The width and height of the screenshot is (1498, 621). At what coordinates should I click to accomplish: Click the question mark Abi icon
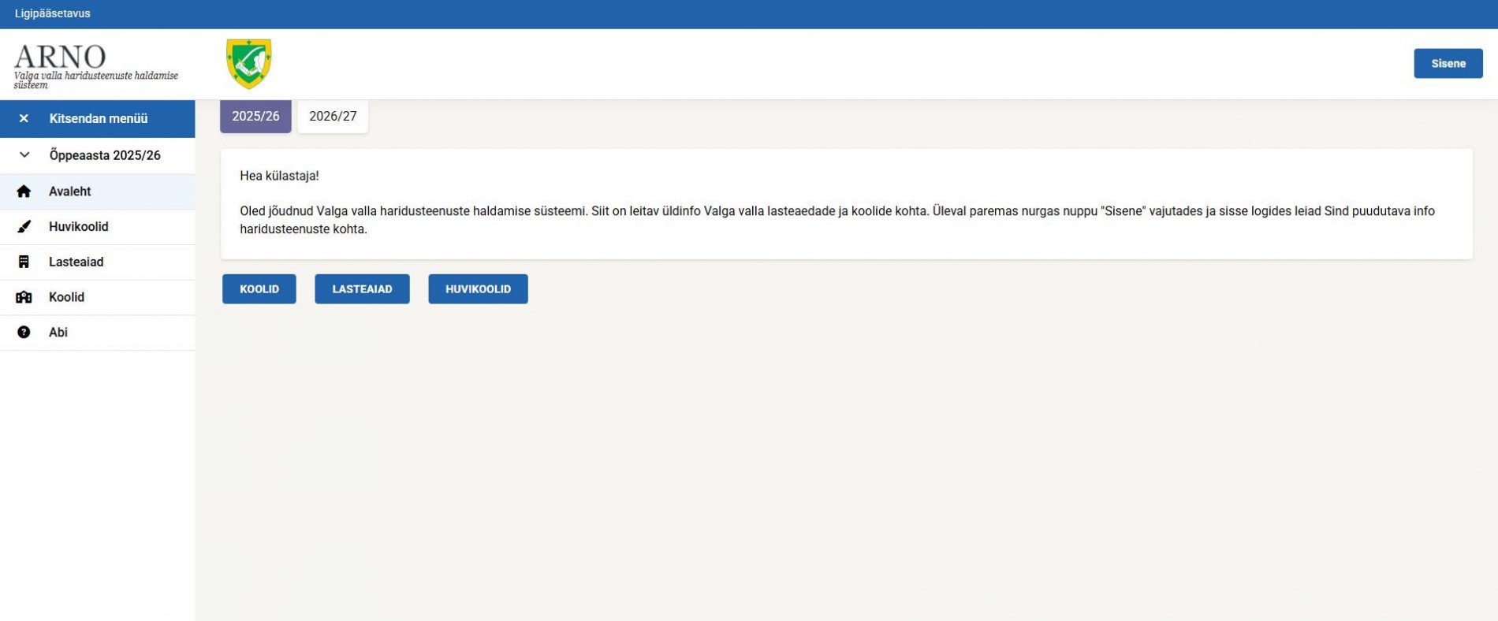(x=24, y=333)
